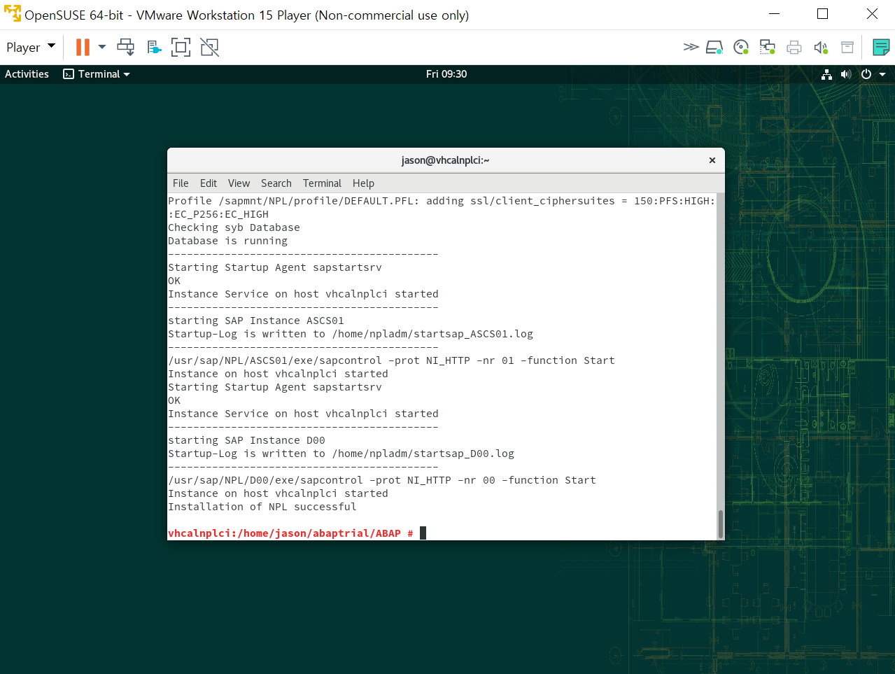Screen dimensions: 895x674
Task: Enter full screen mode
Action: 181,47
